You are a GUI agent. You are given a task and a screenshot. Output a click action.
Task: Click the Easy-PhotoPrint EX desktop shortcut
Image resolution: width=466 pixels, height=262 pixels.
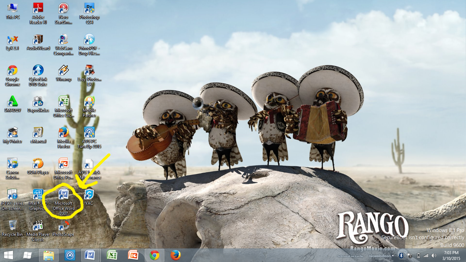tap(89, 75)
